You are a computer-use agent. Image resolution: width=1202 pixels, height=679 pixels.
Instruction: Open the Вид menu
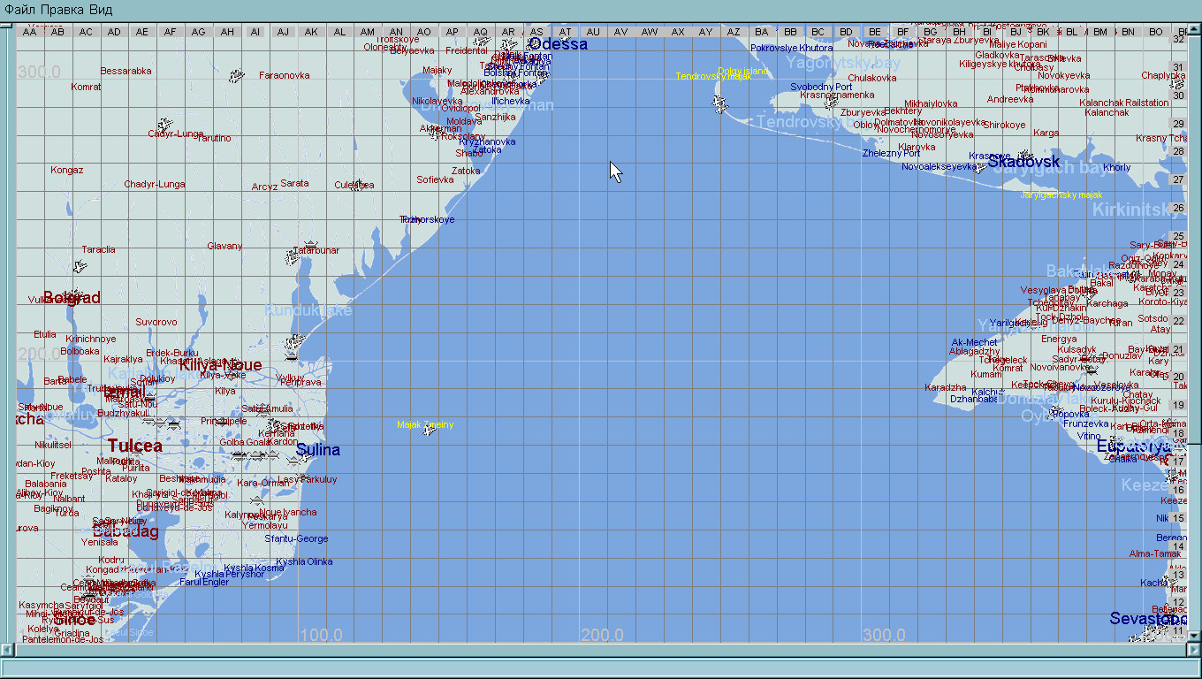point(100,10)
